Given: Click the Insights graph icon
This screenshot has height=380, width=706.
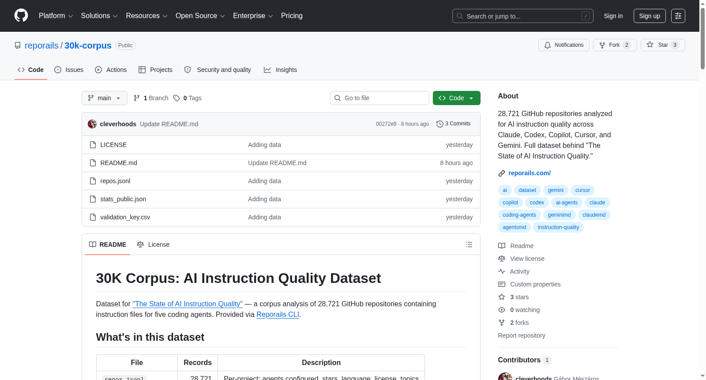Looking at the screenshot, I should click(x=267, y=70).
